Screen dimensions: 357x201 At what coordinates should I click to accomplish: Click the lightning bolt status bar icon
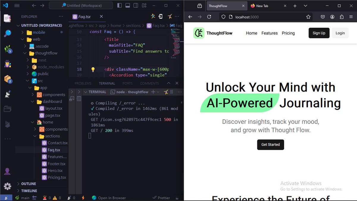click(x=83, y=198)
